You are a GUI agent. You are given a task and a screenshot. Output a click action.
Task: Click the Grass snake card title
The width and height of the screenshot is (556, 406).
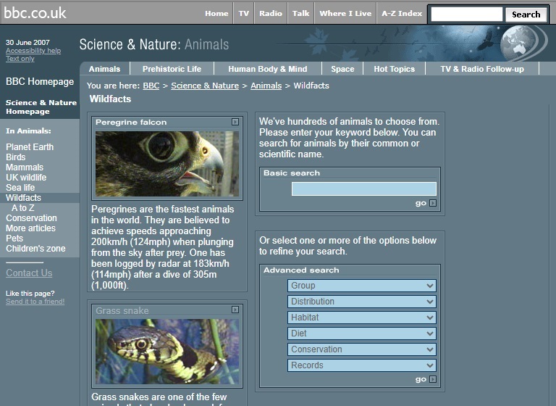[x=122, y=311]
